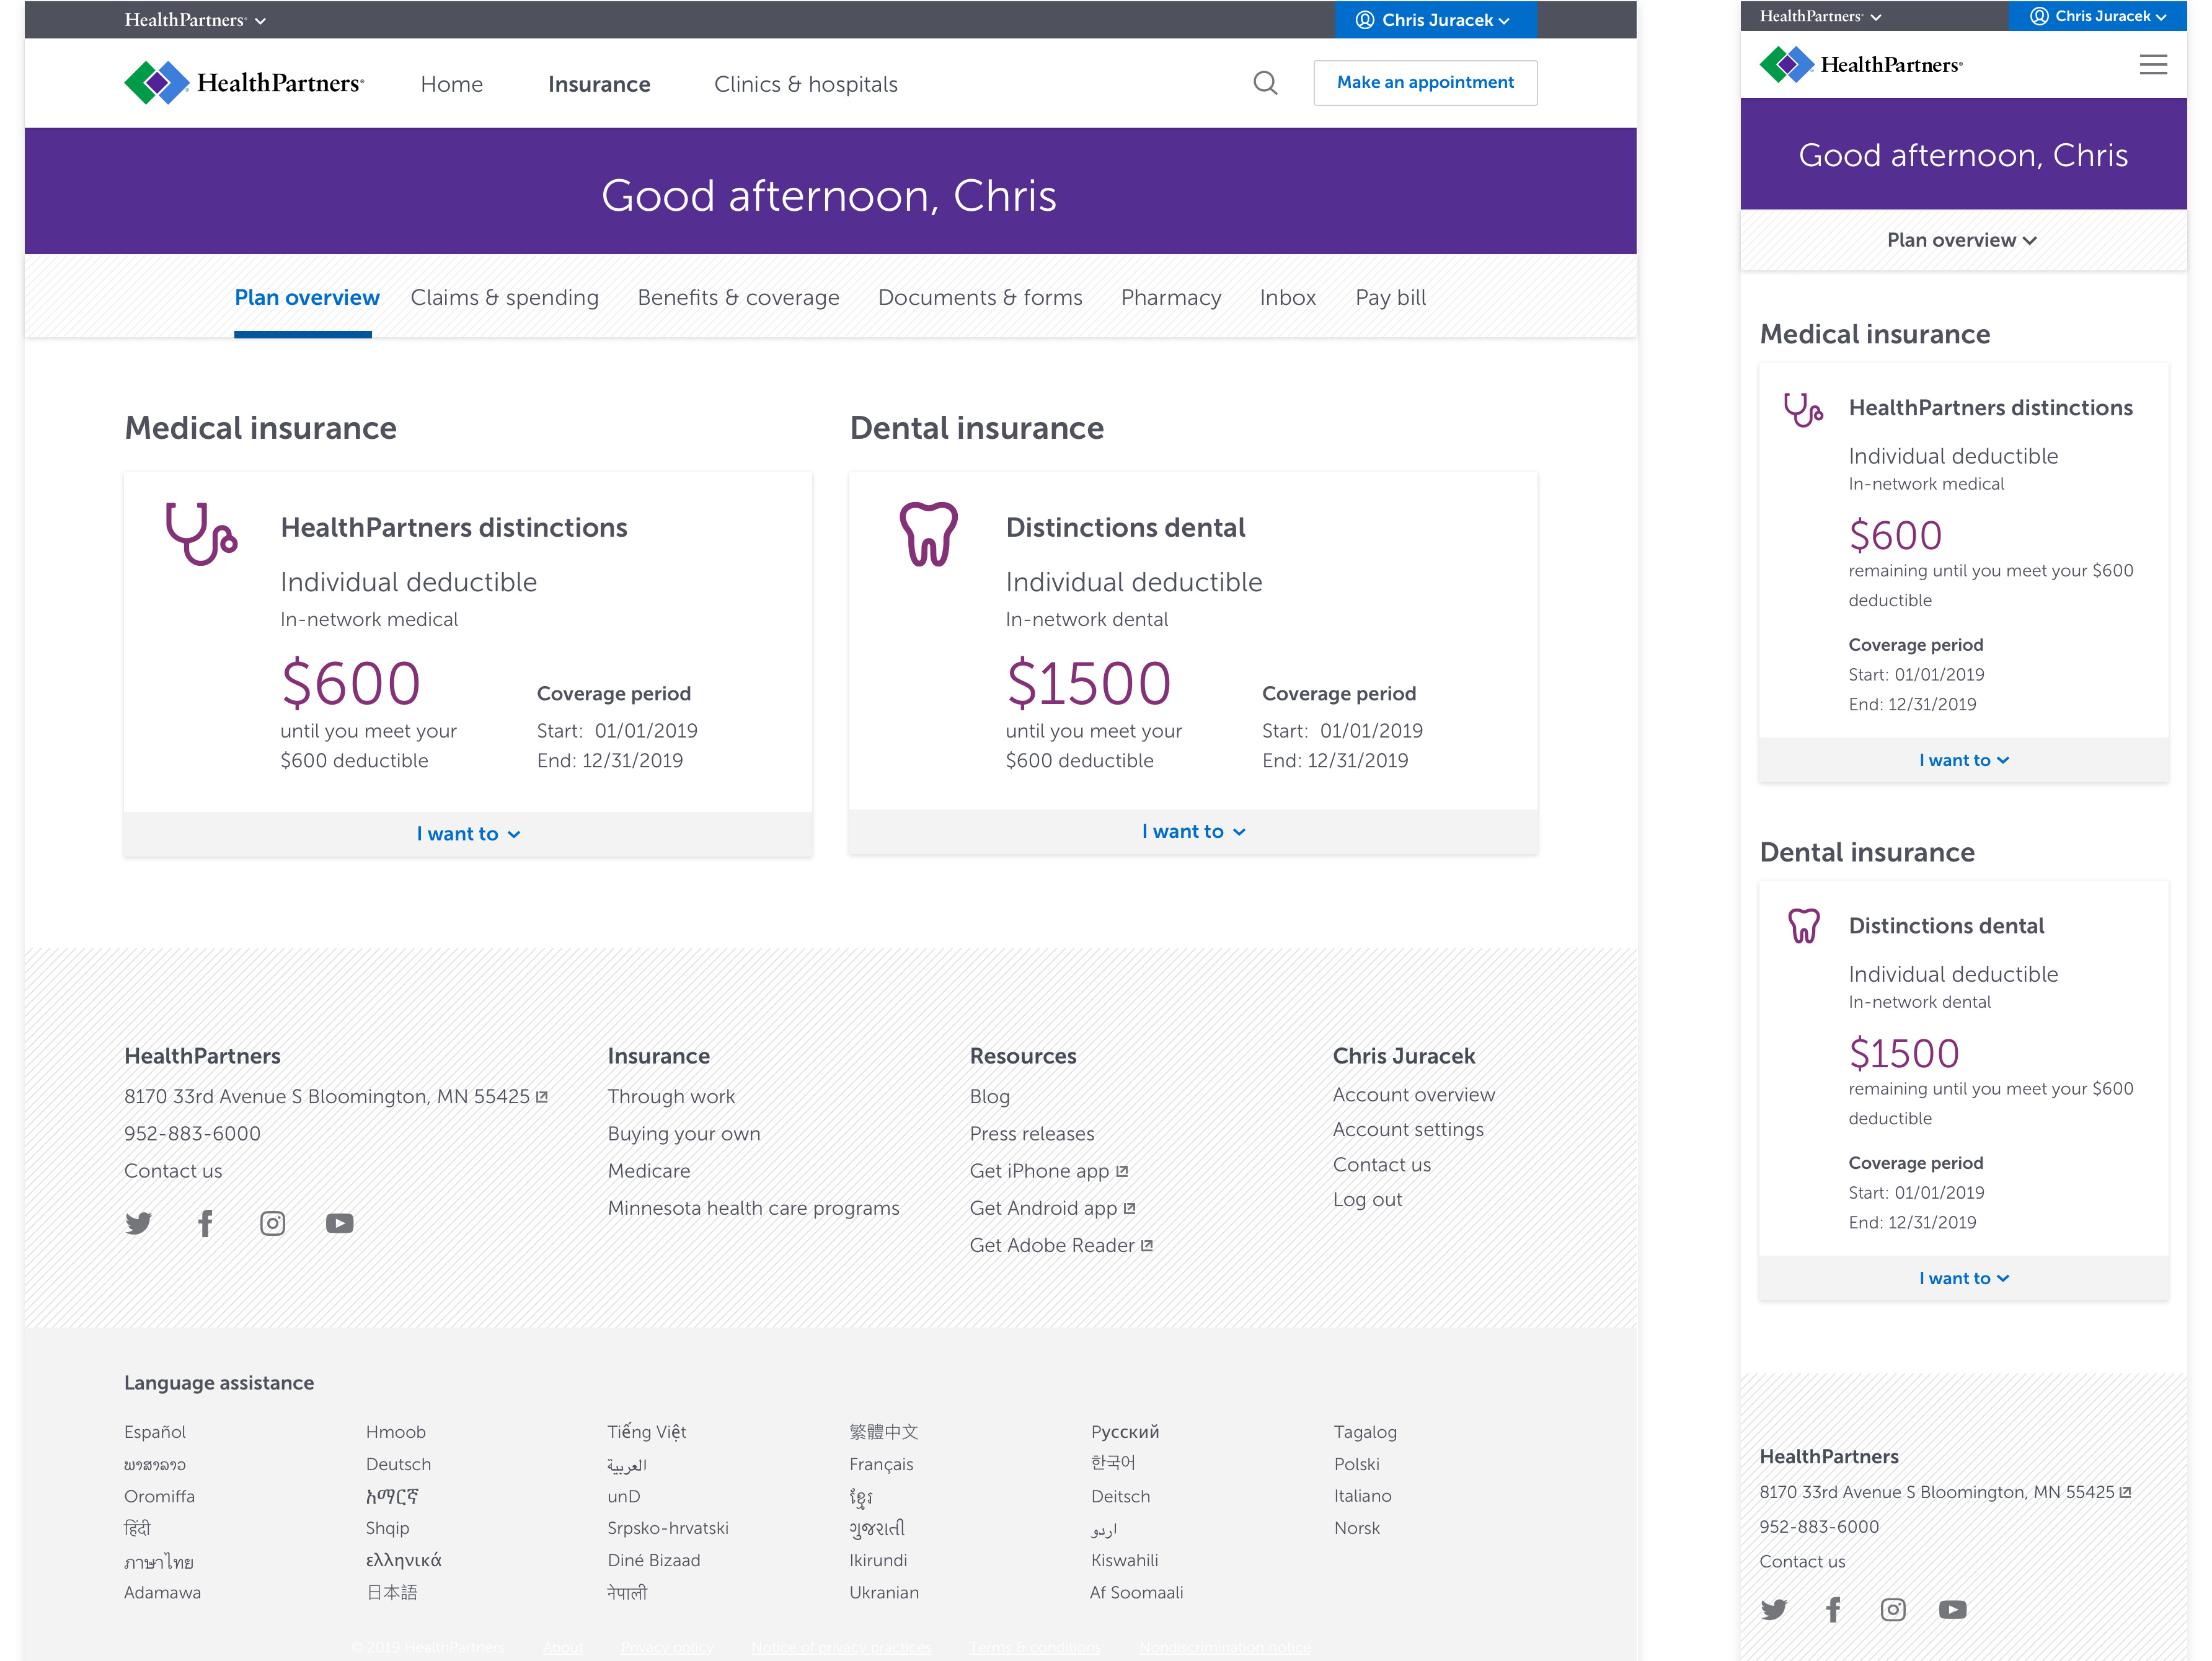The height and width of the screenshot is (1661, 2212).
Task: Click the search magnifier icon in header
Action: 1265,83
